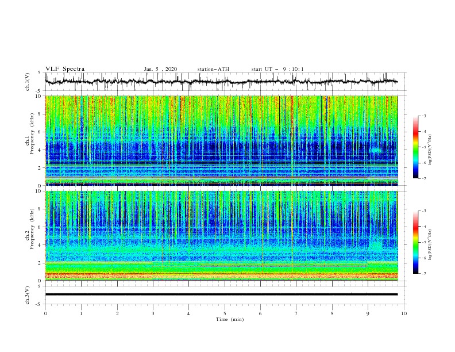
Task: Click the "Time (min)" axis label
Action: tap(230, 319)
